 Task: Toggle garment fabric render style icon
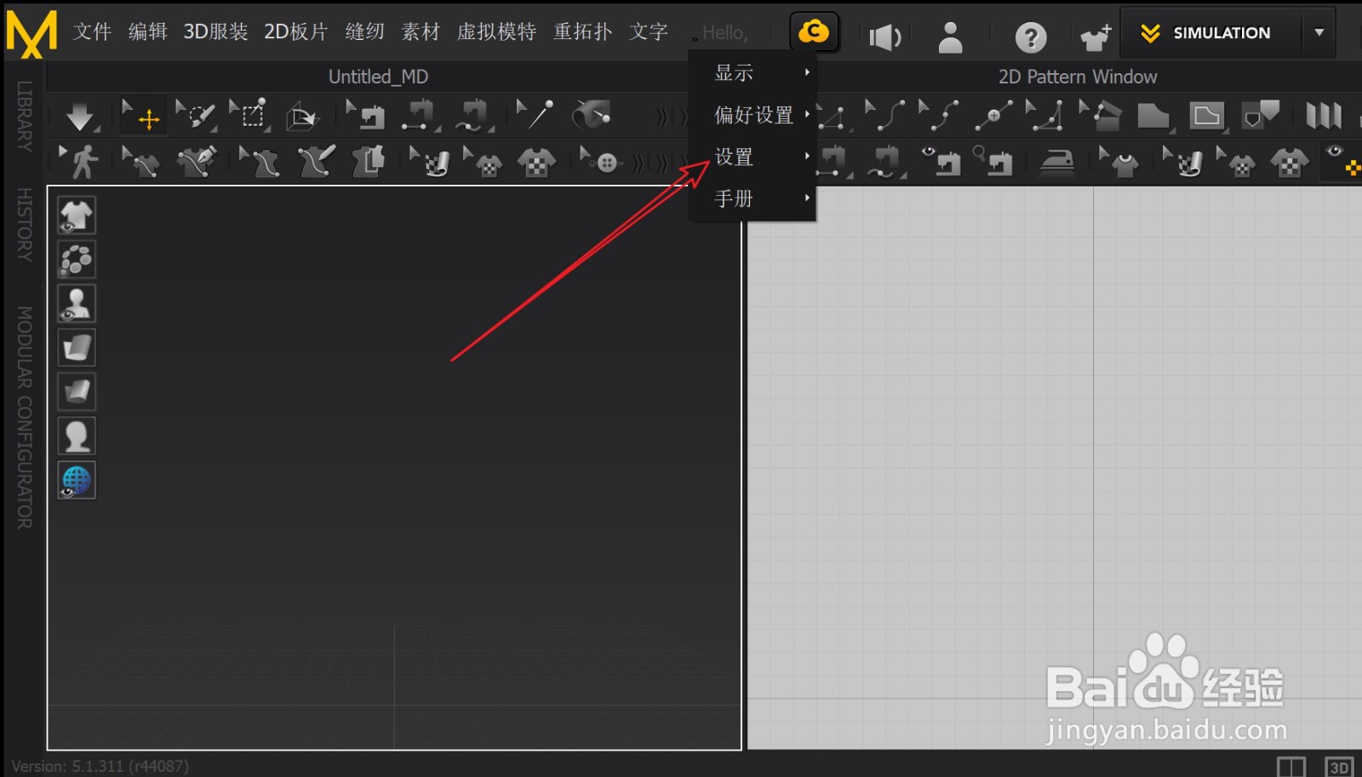point(77,348)
